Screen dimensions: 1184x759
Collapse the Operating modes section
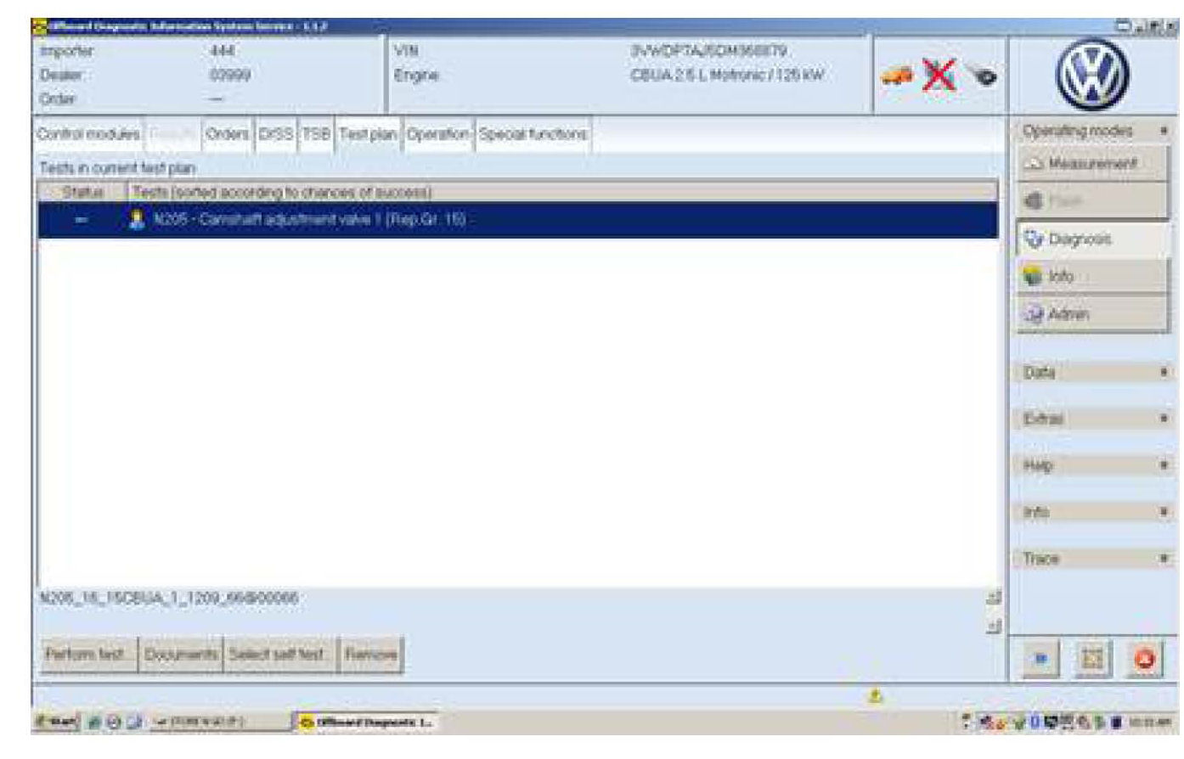coord(1093,132)
